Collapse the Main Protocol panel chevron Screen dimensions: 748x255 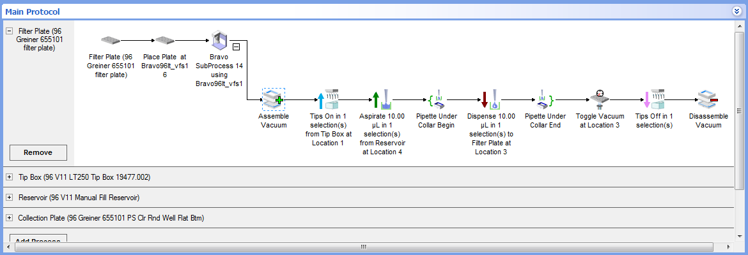736,11
